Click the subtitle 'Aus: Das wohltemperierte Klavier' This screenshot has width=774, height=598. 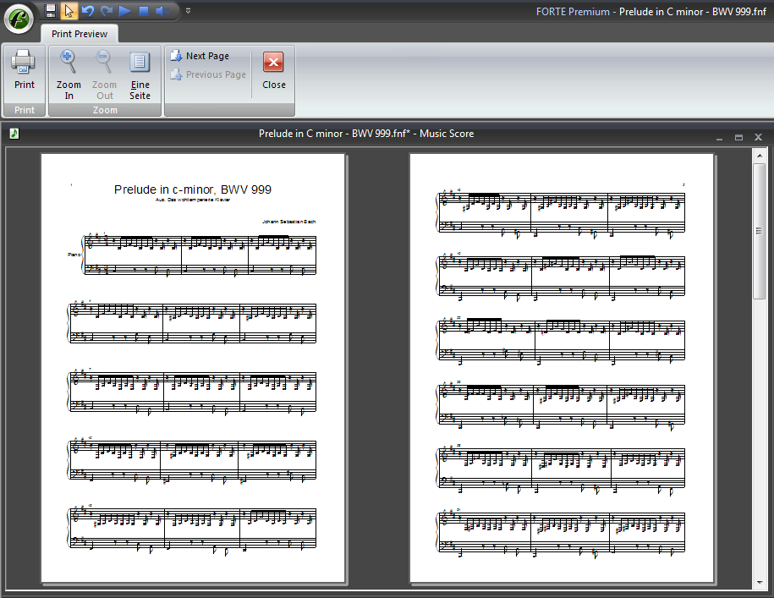(193, 200)
